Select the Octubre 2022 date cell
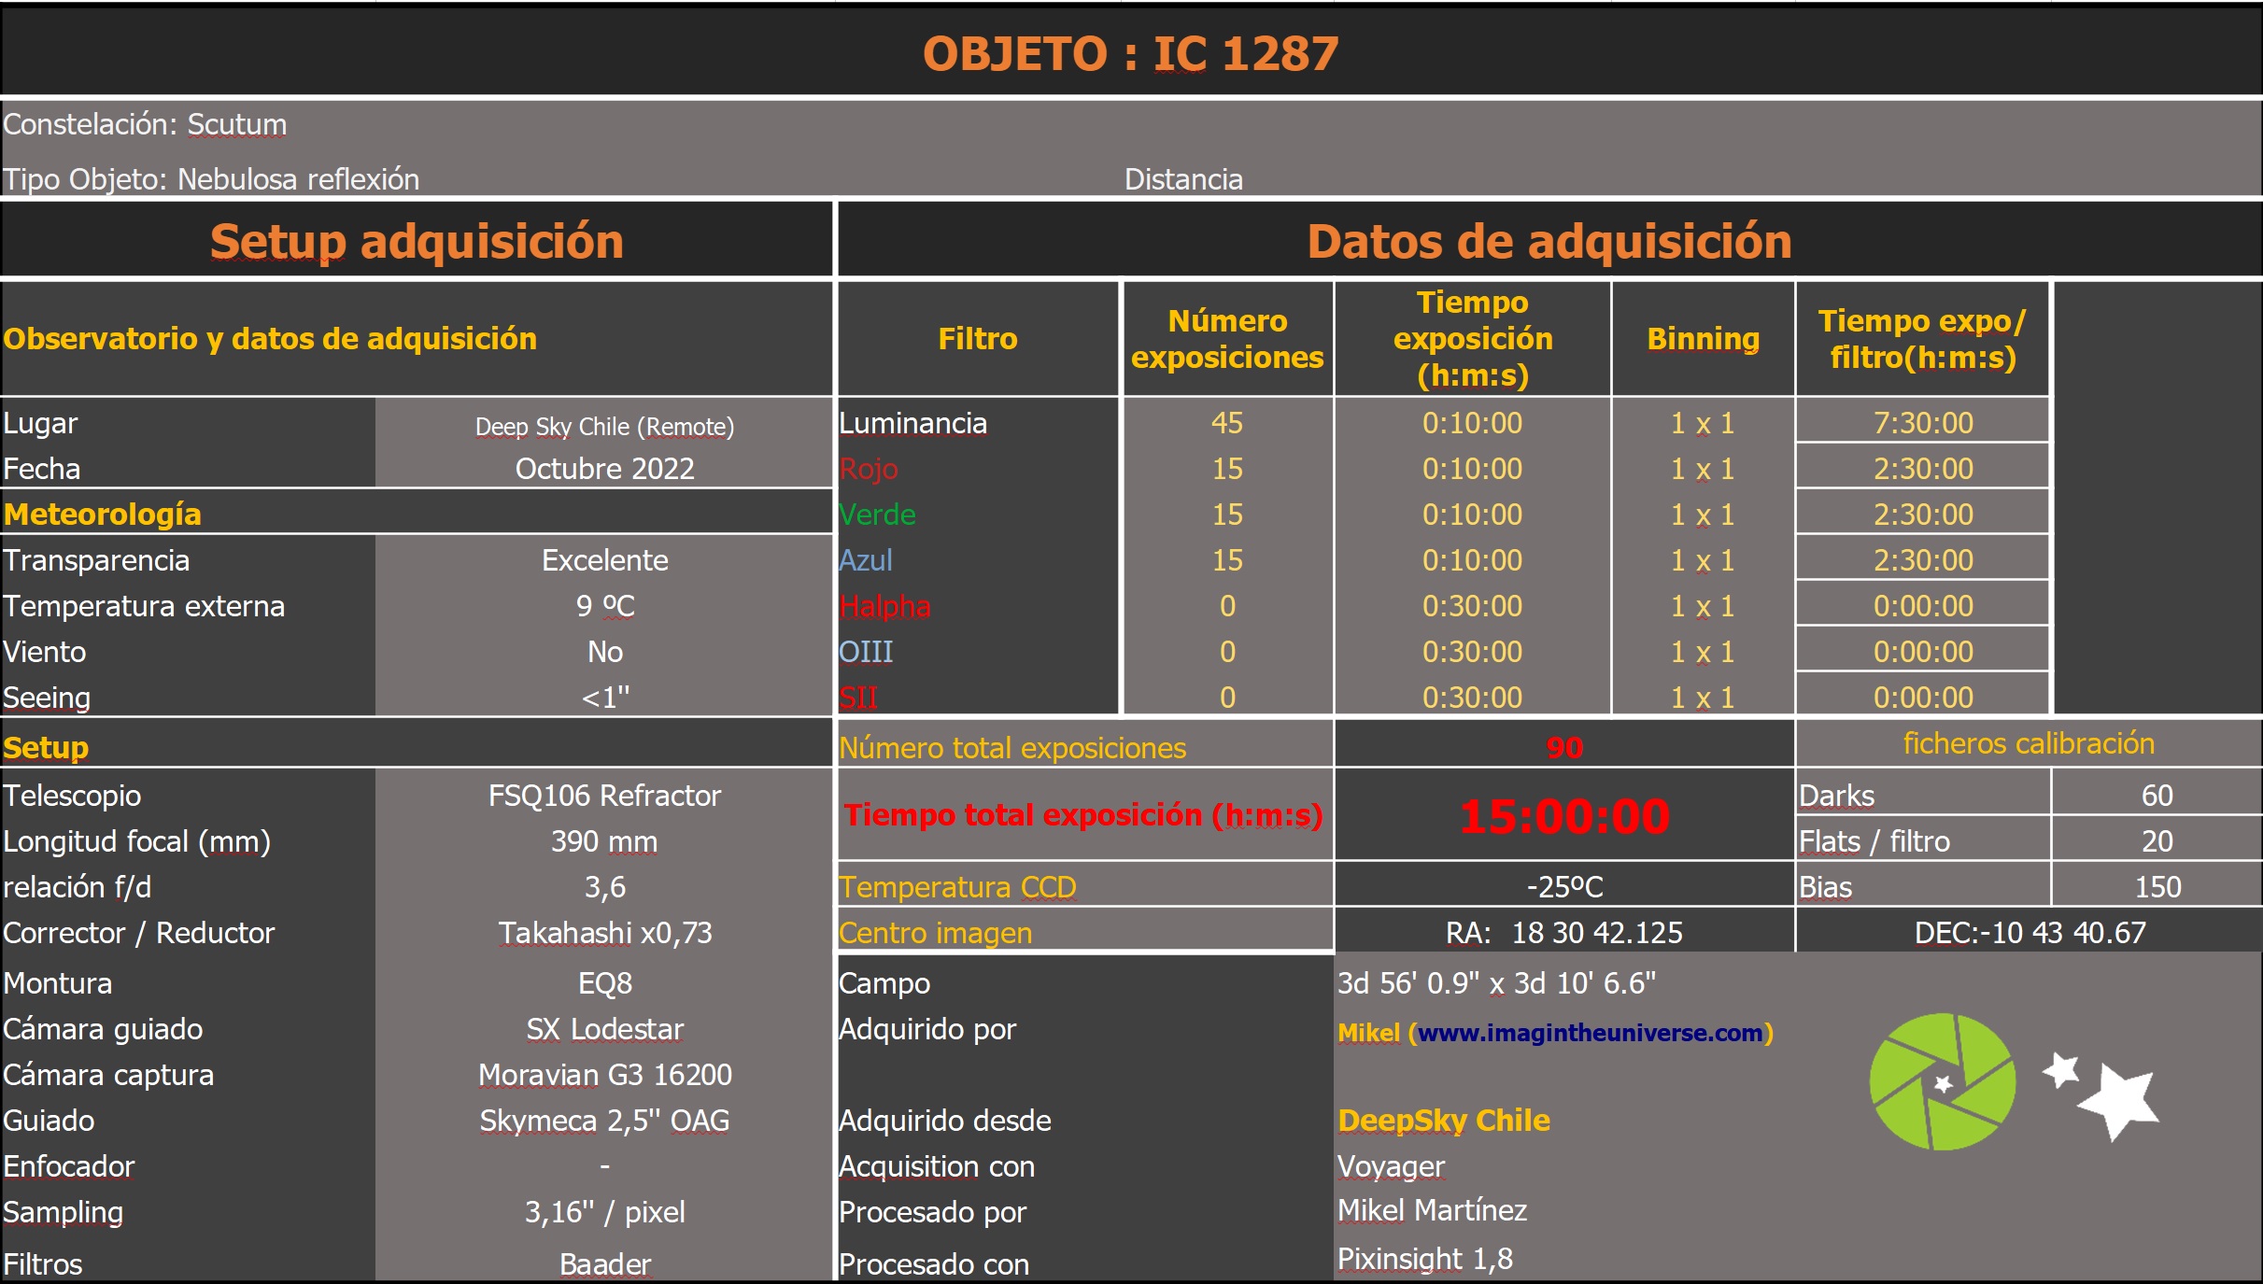 604,468
